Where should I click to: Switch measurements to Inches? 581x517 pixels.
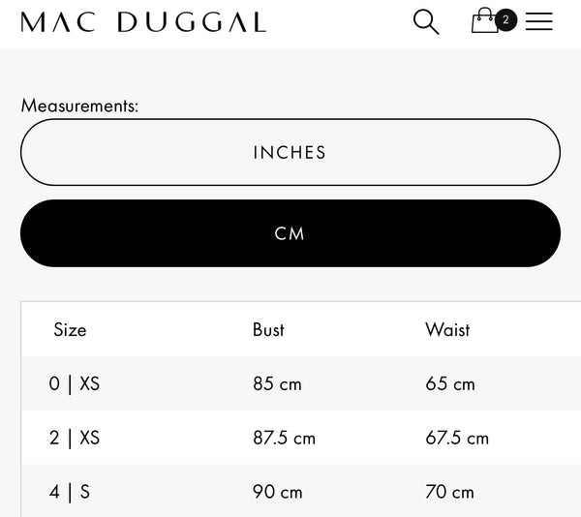tap(290, 152)
